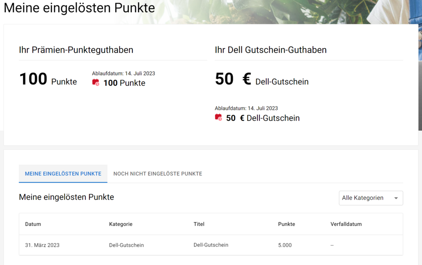Click the Titel column header
The width and height of the screenshot is (422, 265).
[199, 224]
